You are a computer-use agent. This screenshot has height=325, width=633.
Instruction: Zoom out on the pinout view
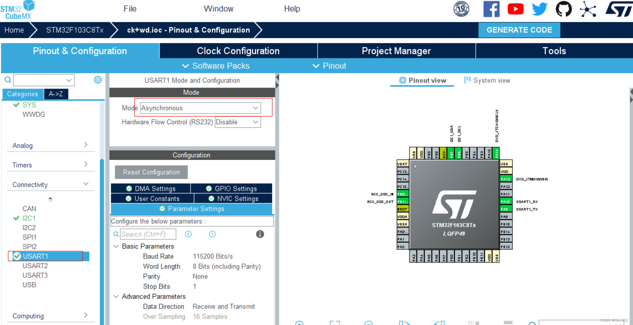(369, 323)
